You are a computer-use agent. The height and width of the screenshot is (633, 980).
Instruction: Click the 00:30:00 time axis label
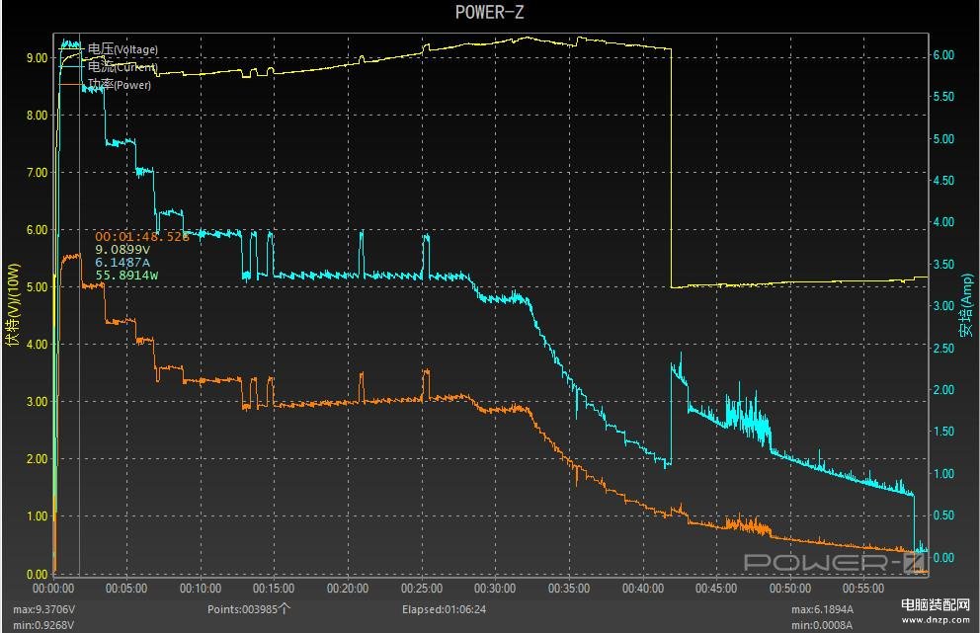(x=495, y=589)
